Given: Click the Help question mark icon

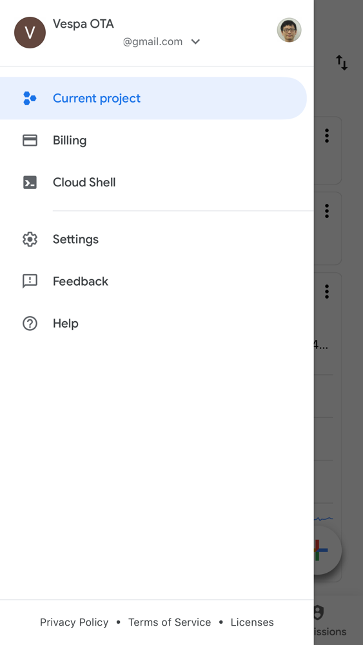Looking at the screenshot, I should [x=30, y=324].
